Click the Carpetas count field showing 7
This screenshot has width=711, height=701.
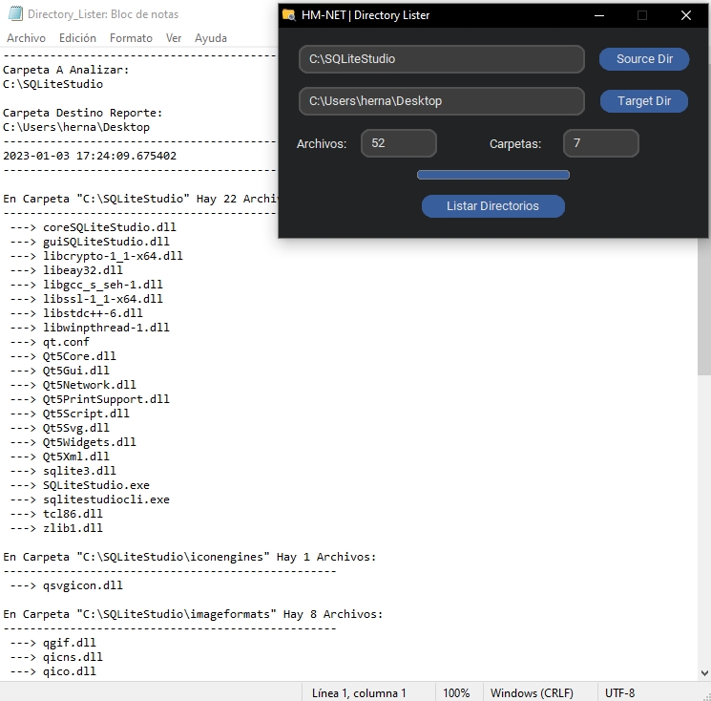pos(601,143)
